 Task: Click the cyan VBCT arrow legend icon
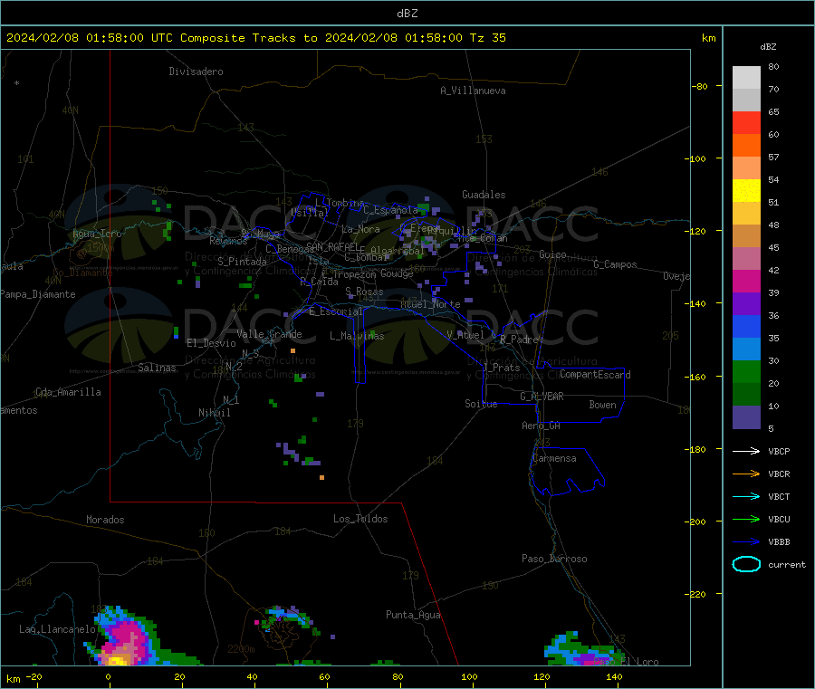[746, 497]
